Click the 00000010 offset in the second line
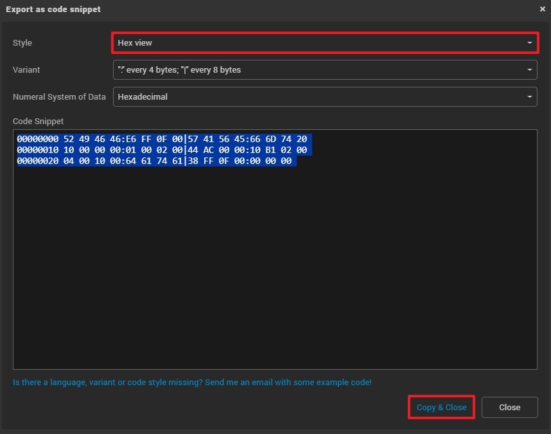The width and height of the screenshot is (551, 434). pyautogui.click(x=38, y=150)
